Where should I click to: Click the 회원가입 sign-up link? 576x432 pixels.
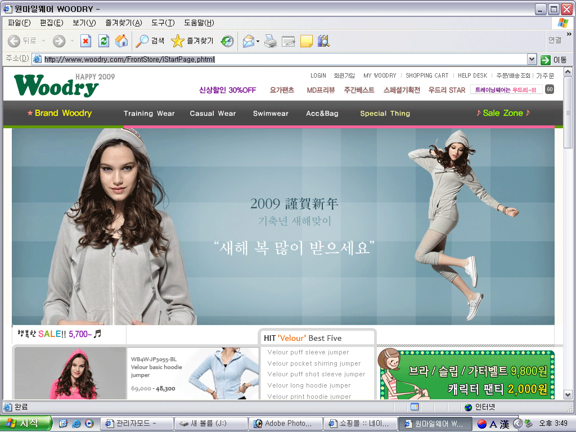click(x=344, y=75)
